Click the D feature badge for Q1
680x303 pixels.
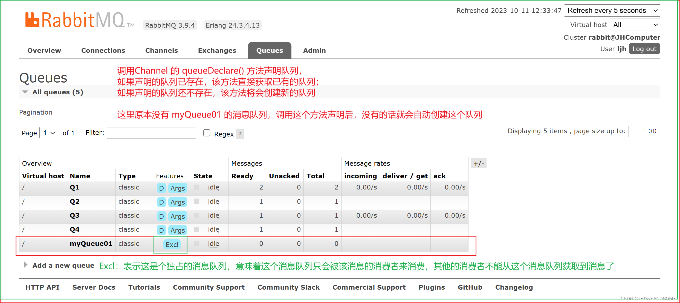(x=161, y=188)
